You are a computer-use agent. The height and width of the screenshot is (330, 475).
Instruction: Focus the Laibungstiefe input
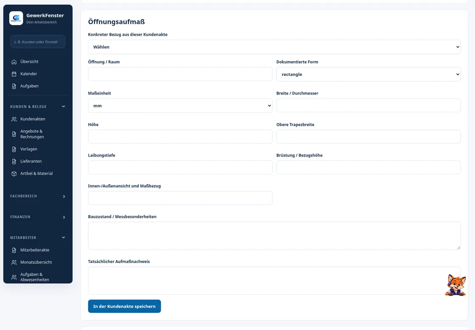click(x=180, y=167)
